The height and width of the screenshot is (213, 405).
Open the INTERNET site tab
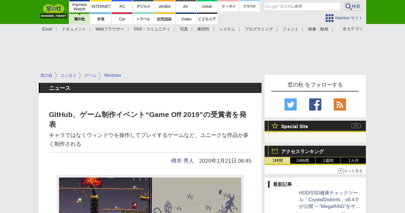(101, 6)
